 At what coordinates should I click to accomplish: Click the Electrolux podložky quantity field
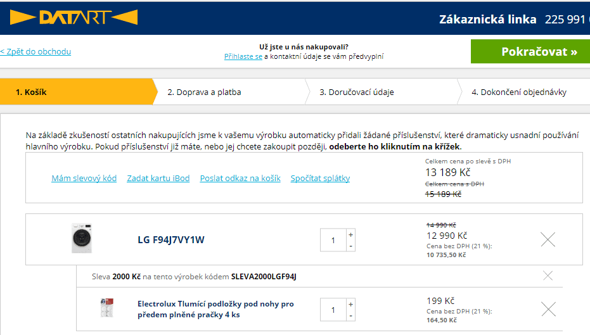[x=333, y=310]
